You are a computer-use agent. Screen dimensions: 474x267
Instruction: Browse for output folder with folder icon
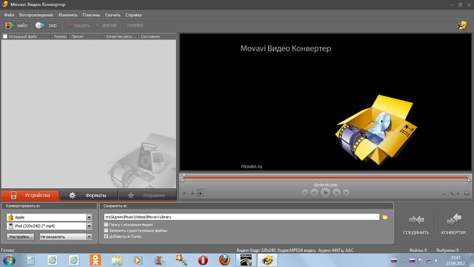(385, 217)
